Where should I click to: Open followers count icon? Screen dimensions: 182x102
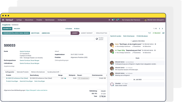pyautogui.click(x=164, y=33)
